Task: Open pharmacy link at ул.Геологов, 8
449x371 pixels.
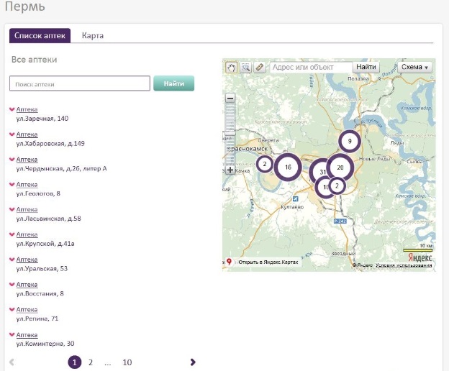Action: (27, 185)
